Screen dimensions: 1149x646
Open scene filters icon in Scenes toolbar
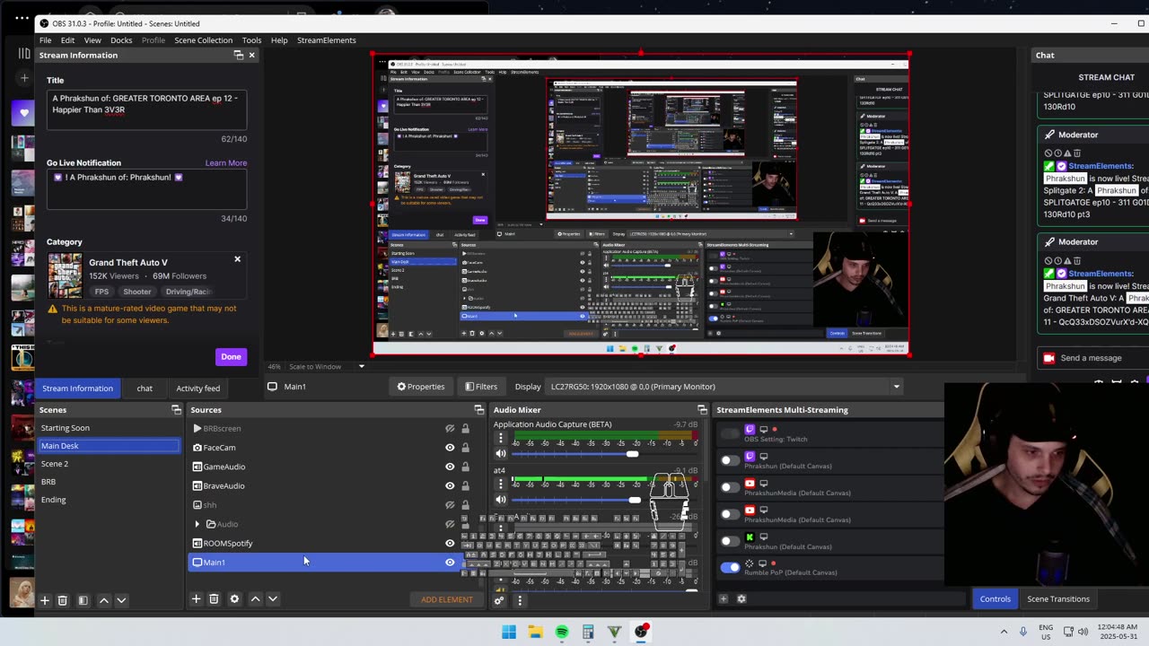[x=83, y=600]
